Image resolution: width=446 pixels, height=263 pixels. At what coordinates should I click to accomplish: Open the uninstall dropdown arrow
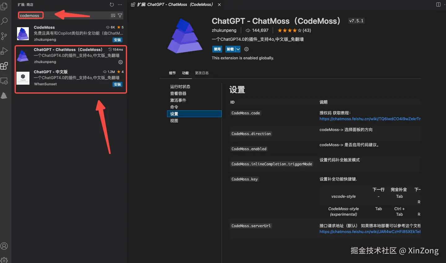(x=238, y=49)
